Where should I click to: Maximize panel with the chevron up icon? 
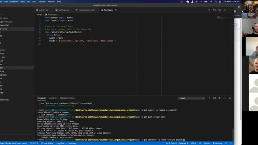pyautogui.click(x=225, y=98)
